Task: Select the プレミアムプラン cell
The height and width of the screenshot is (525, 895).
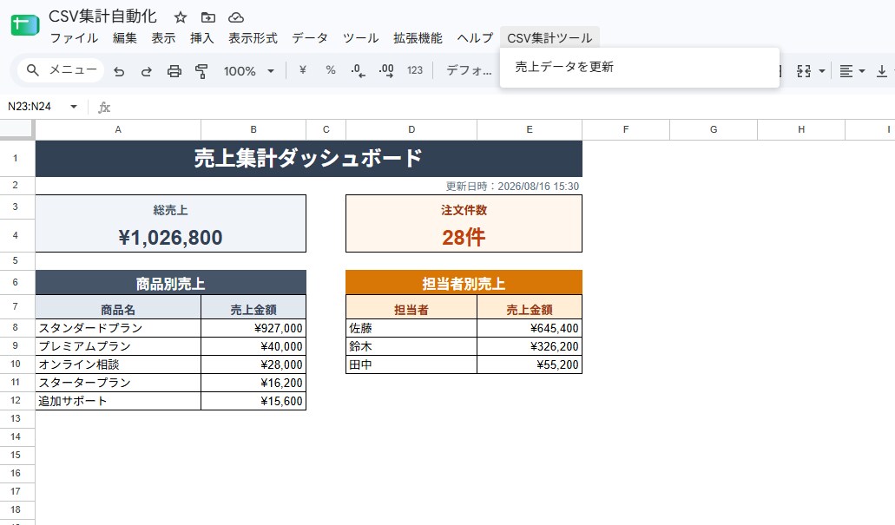Action: [118, 346]
